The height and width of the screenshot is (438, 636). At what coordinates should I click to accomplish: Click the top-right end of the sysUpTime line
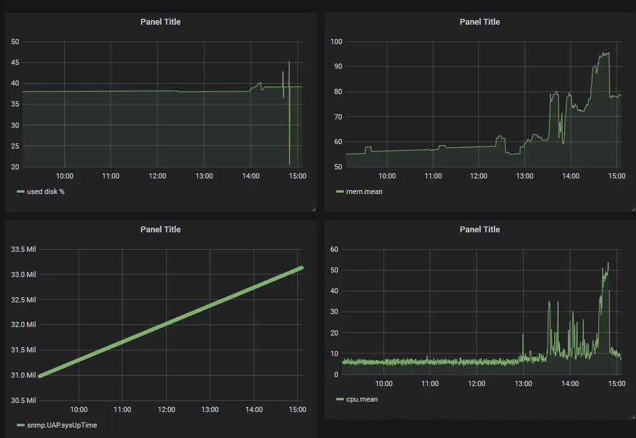pyautogui.click(x=301, y=267)
